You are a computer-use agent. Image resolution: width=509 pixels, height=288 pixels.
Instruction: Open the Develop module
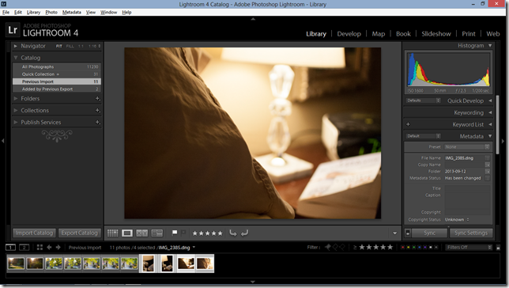pos(349,34)
